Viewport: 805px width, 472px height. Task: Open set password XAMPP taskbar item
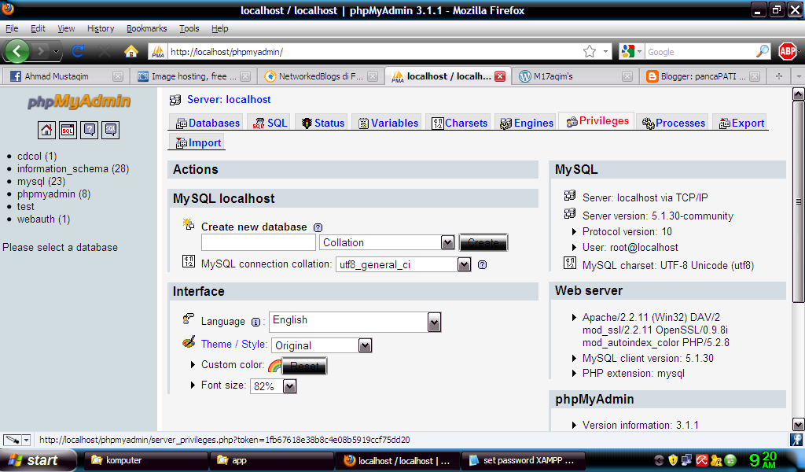click(x=522, y=460)
